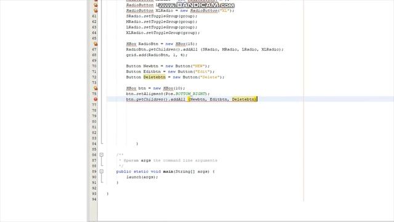The image size is (394, 222).
Task: Click the final closing brace on line 93
Action: [108, 194]
